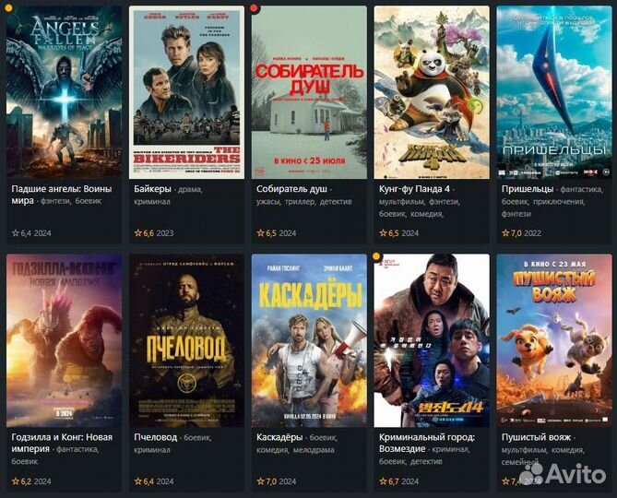Click the Собиратель душ poster
This screenshot has width=617, height=498.
(x=309, y=92)
